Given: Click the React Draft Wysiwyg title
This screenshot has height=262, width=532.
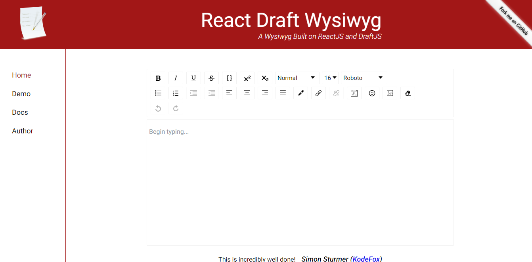Looking at the screenshot, I should click(x=291, y=20).
